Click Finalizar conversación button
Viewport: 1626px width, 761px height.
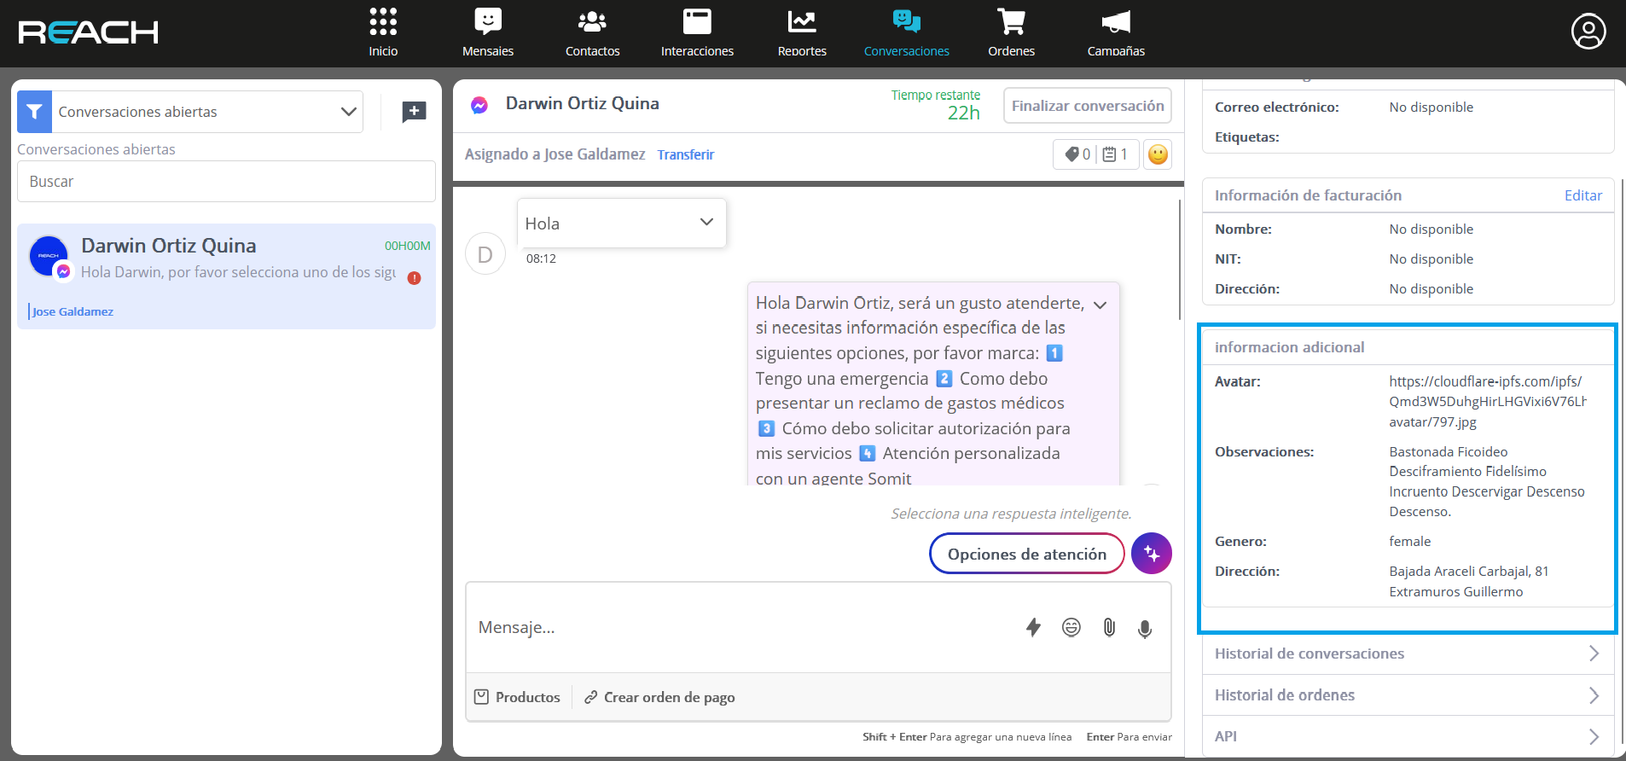click(1088, 106)
